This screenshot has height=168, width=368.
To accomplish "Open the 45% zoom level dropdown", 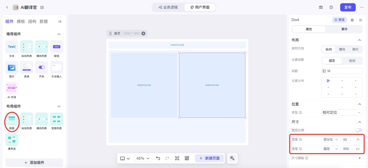I will (143, 158).
